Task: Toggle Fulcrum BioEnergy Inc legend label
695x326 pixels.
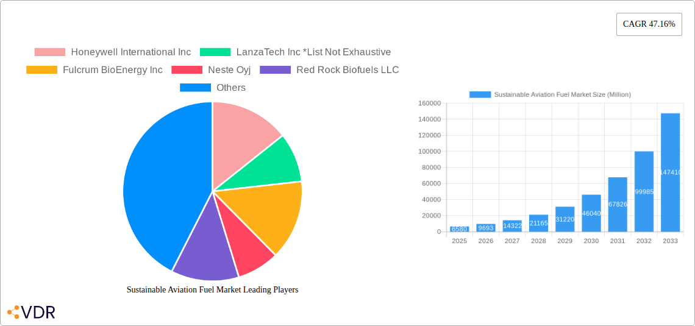Action: 113,69
